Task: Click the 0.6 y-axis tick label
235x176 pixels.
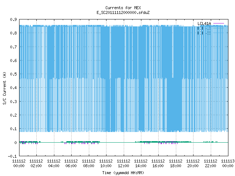Action: point(13,60)
